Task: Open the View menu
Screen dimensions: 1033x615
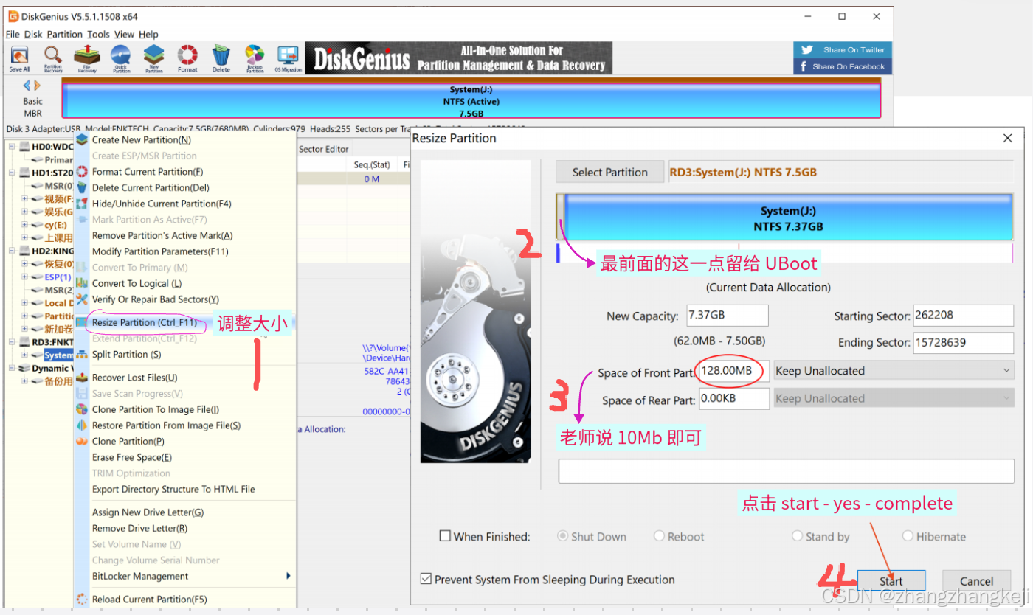Action: coord(124,34)
